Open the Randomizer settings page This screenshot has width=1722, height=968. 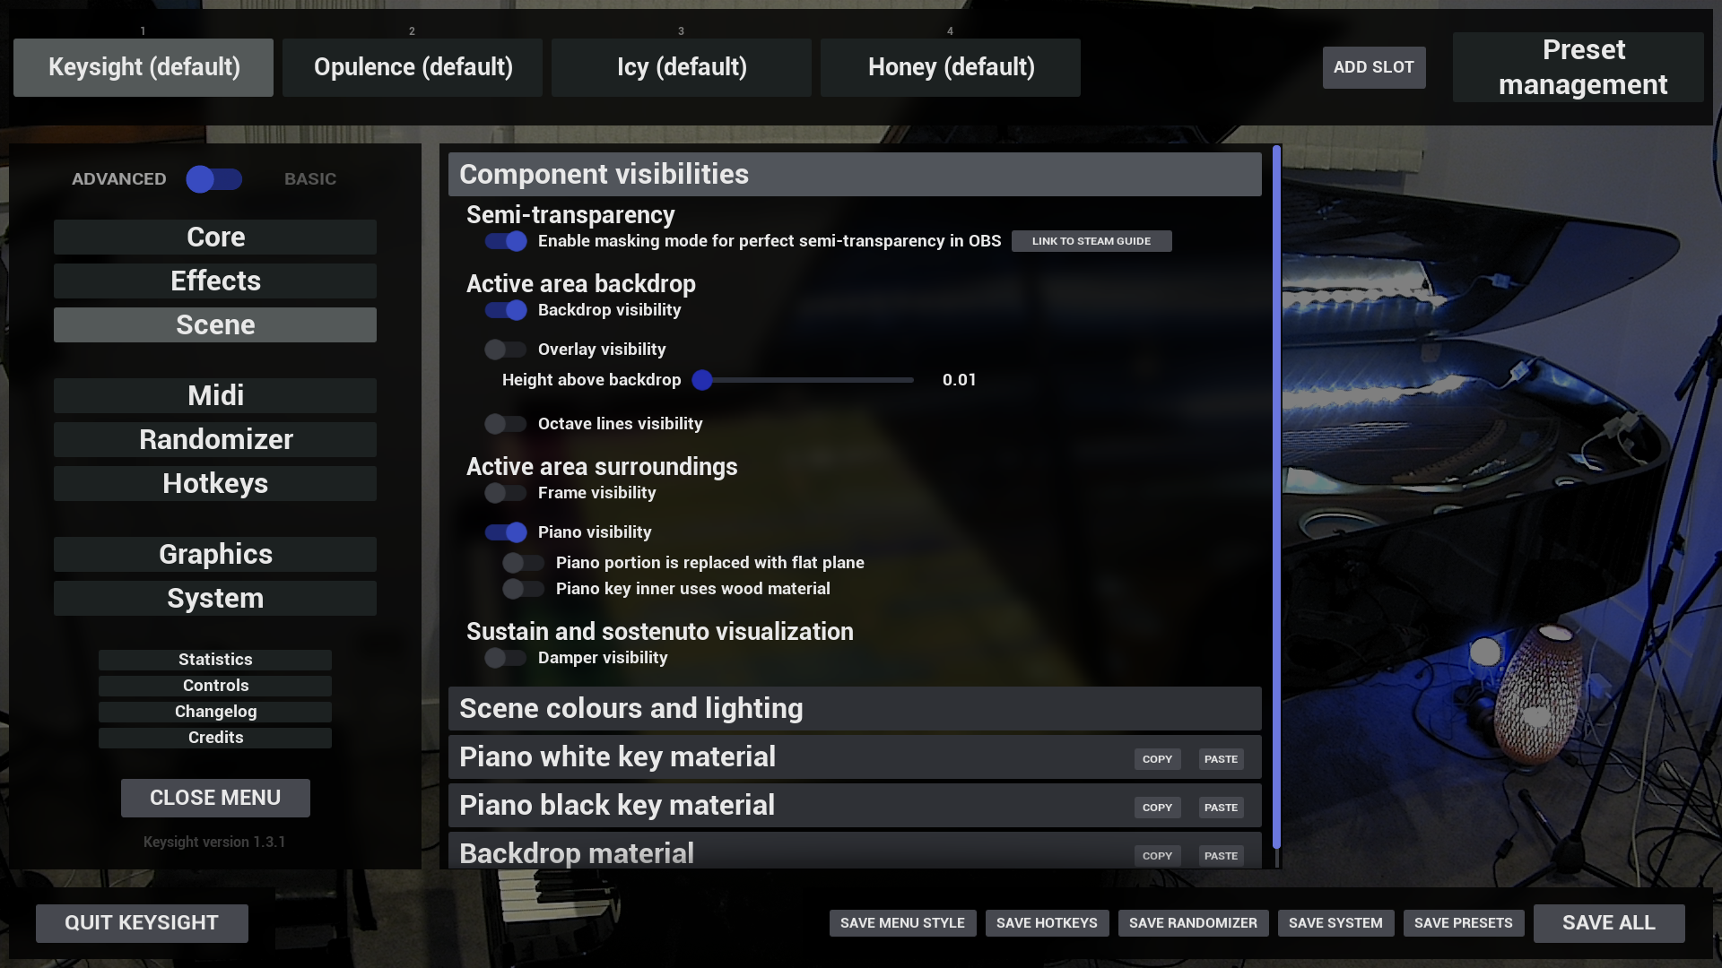tap(215, 440)
